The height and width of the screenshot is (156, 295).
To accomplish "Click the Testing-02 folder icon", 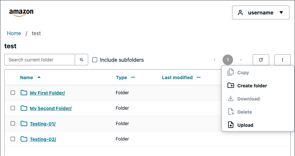I will [x=24, y=139].
